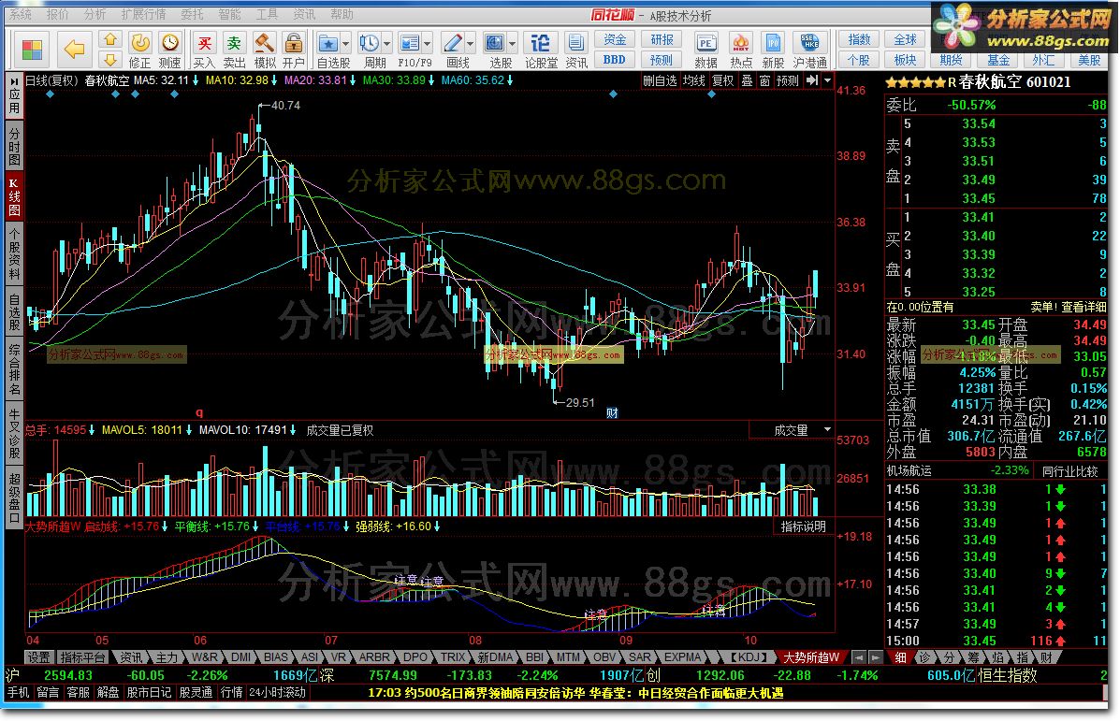Image resolution: width=1120 pixels, height=721 pixels.
Task: Click the 设置 settings button
Action: [38, 656]
